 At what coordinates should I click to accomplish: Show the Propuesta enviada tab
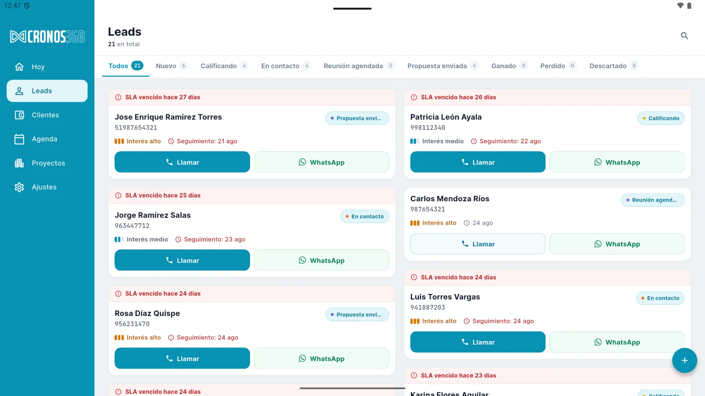[x=442, y=66]
